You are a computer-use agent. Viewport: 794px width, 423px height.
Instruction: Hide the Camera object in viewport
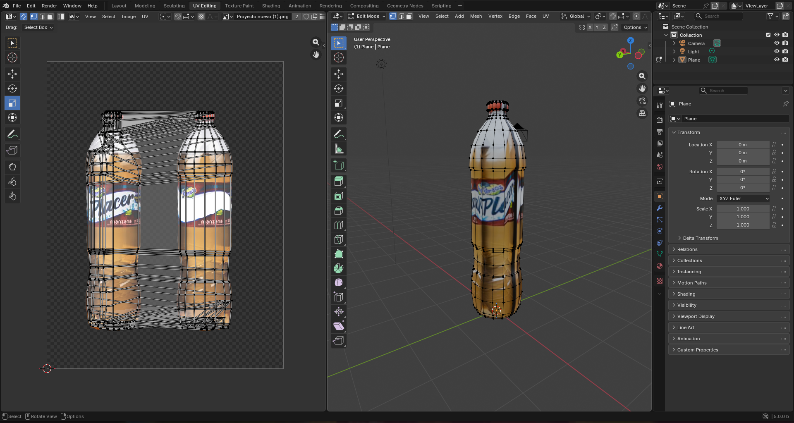(777, 43)
